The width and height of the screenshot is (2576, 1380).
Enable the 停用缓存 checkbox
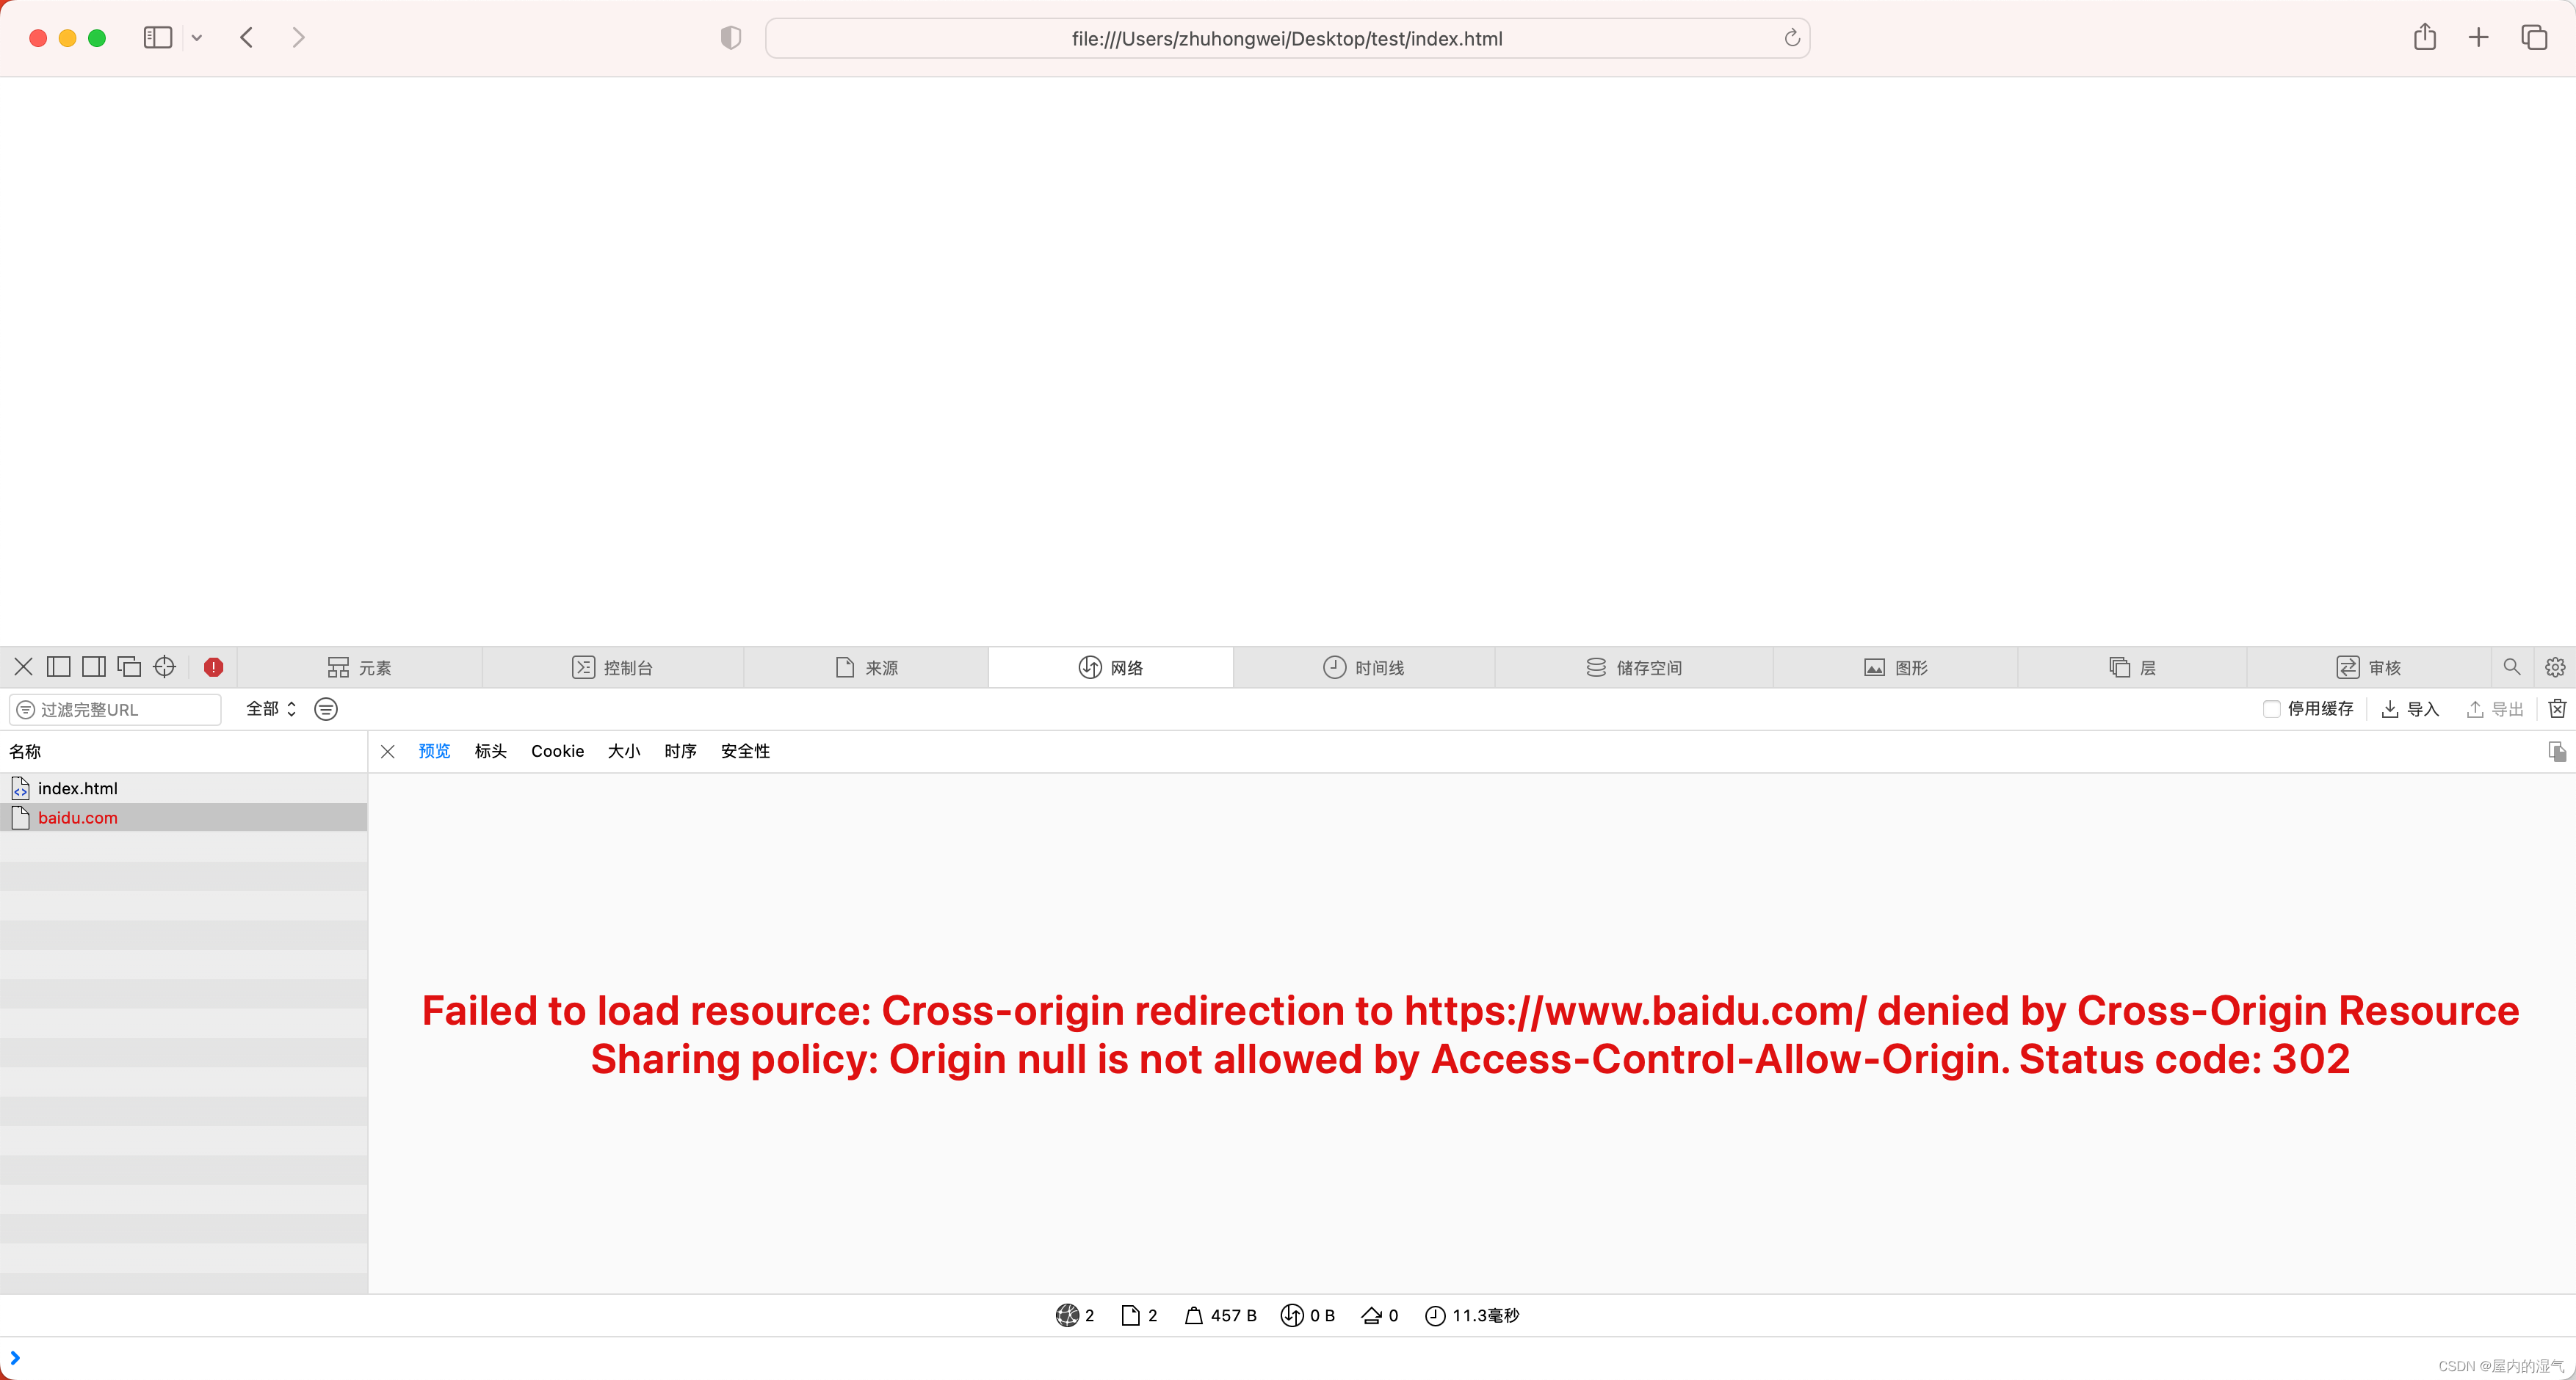pos(2271,708)
